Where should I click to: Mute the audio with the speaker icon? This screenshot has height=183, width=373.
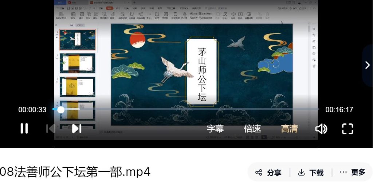coord(321,129)
